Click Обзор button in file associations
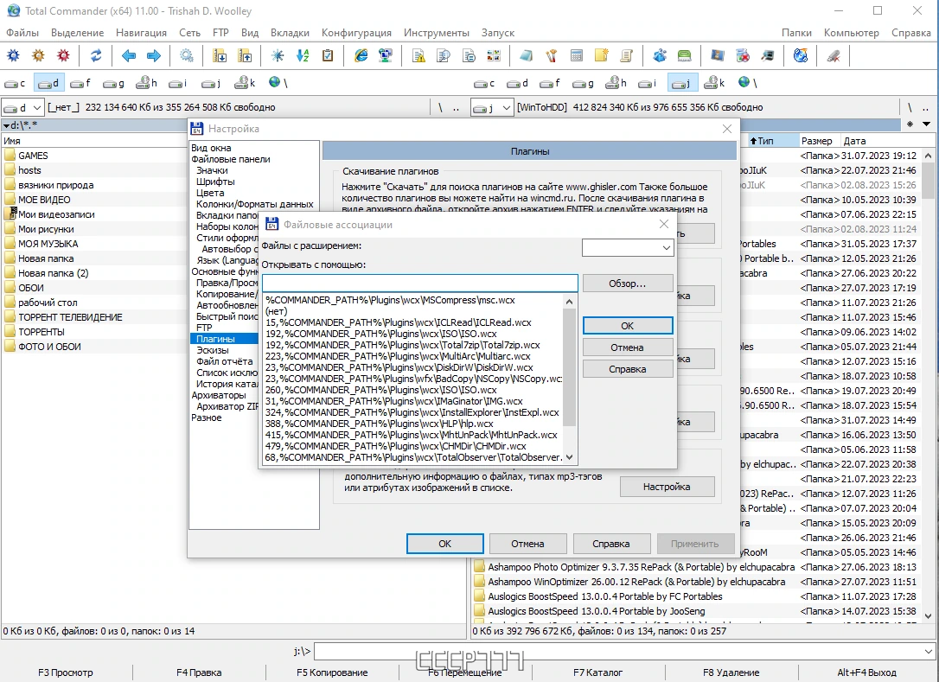The width and height of the screenshot is (939, 682). (x=628, y=284)
